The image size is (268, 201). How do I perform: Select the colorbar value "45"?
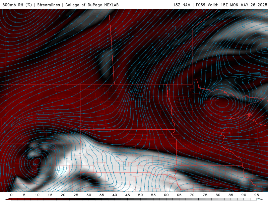click(128, 195)
